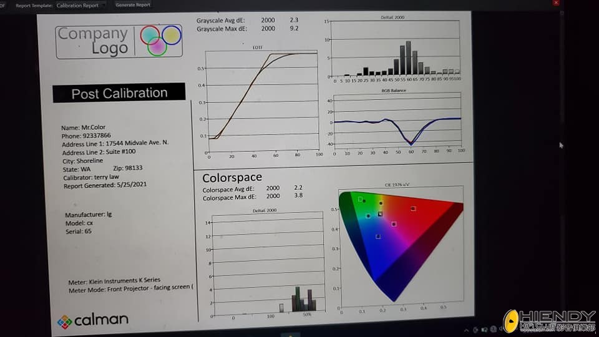Click the EOTF graph
Viewport: 599px width, 337px height.
(x=261, y=101)
